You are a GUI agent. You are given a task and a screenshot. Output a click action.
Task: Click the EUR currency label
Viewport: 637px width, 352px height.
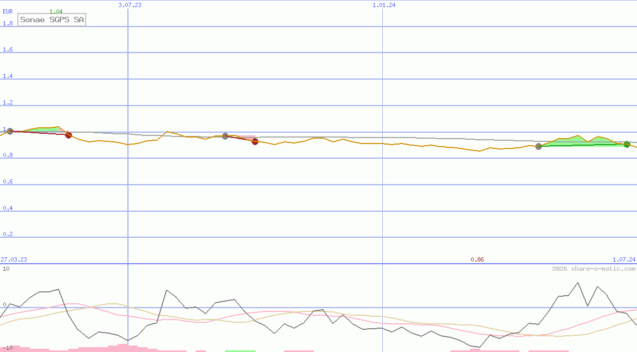tap(8, 11)
